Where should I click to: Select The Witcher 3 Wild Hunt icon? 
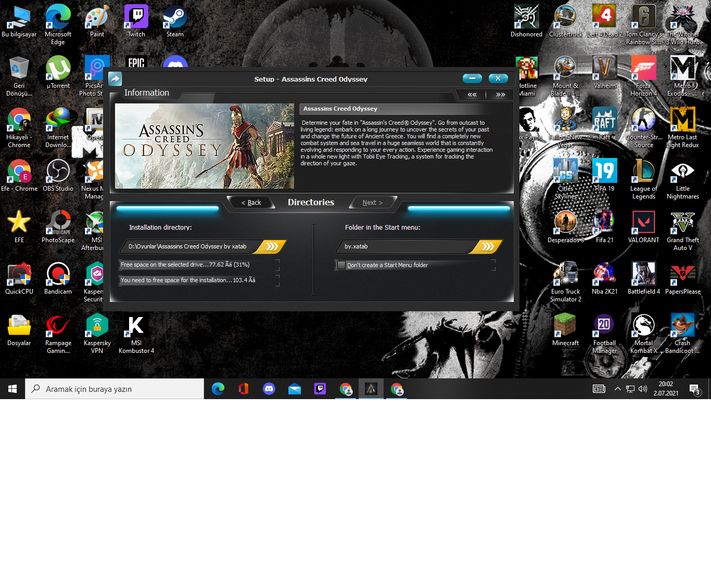pos(683,25)
